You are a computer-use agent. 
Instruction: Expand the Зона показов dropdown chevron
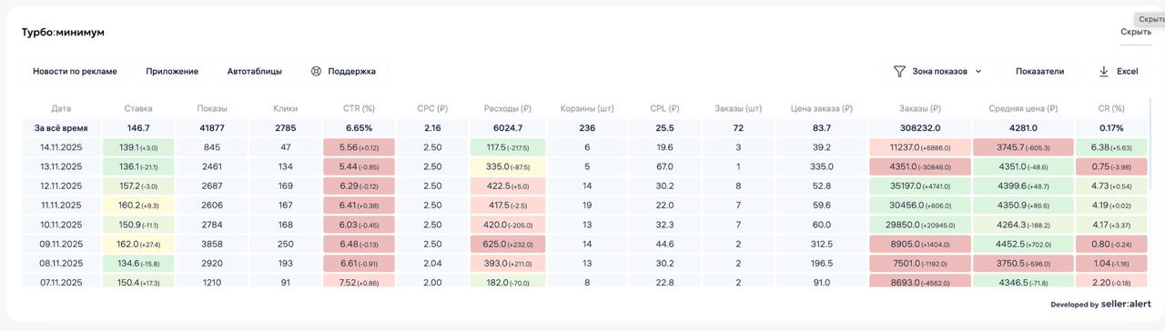coord(978,71)
